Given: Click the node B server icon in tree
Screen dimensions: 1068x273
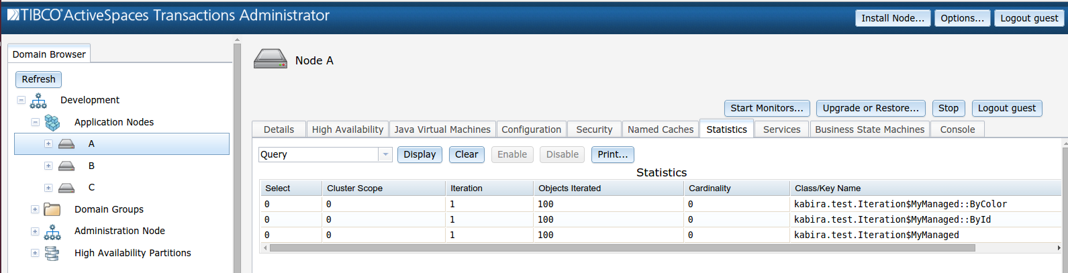Looking at the screenshot, I should [66, 166].
